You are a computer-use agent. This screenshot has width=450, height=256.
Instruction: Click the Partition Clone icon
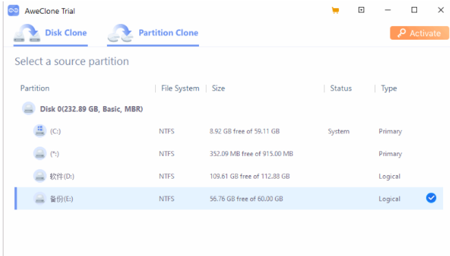(120, 34)
